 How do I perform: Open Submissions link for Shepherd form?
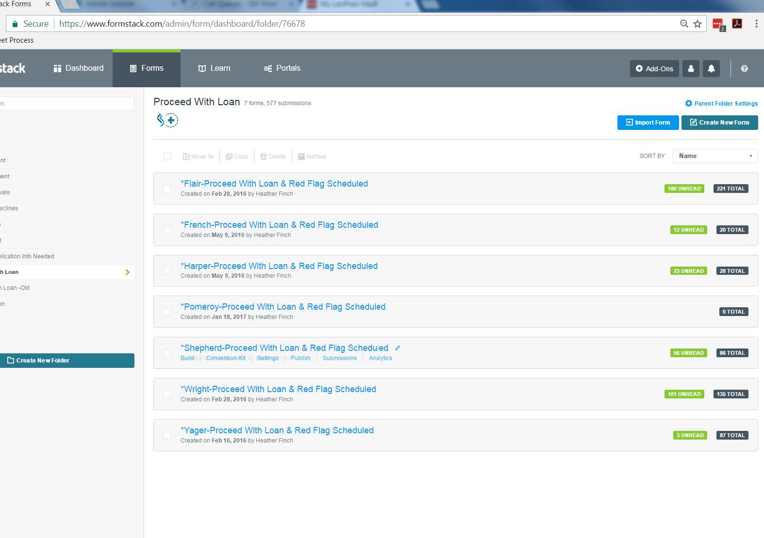[x=339, y=358]
